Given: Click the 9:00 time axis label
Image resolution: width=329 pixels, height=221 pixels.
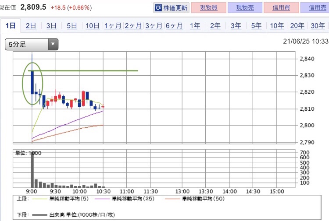Looking at the screenshot, I should coord(32,192).
